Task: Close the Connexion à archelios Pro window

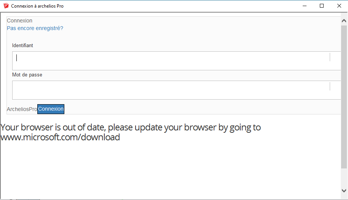Action: tap(339, 6)
